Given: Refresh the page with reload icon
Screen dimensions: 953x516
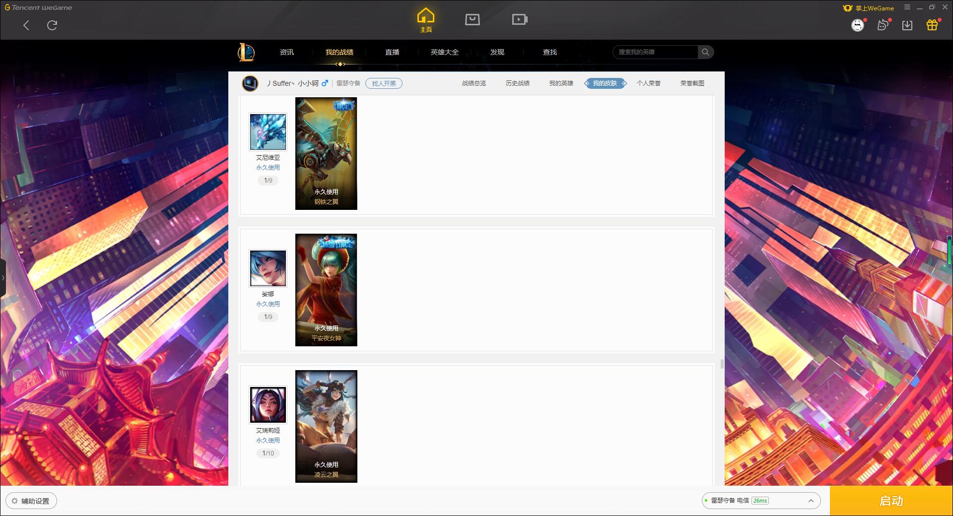Looking at the screenshot, I should [52, 25].
